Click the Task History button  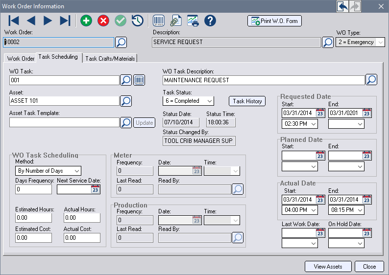pos(247,101)
